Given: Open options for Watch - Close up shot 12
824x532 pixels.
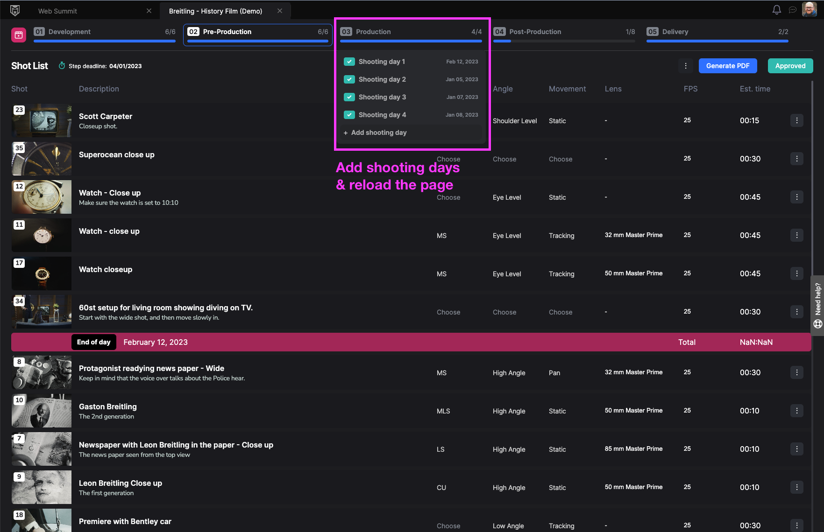Looking at the screenshot, I should (x=797, y=197).
